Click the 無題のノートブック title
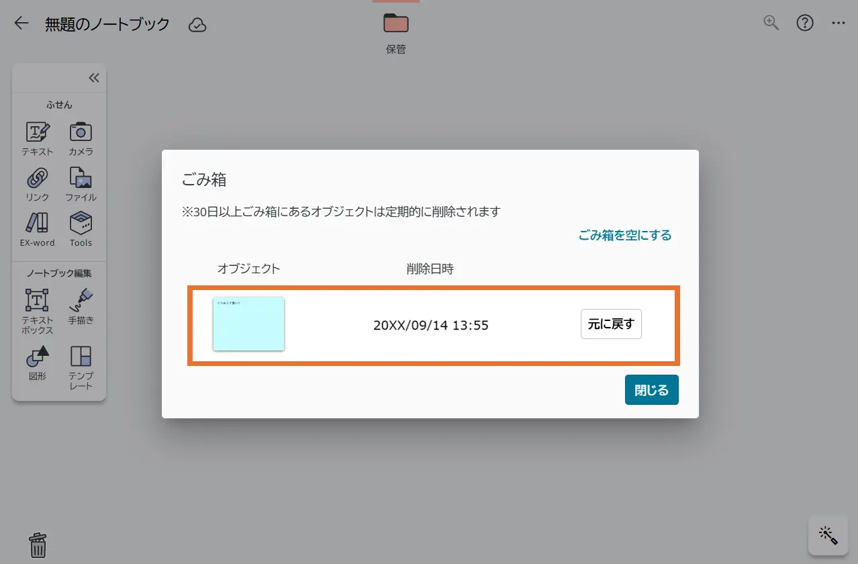Screen dimensions: 858x564 [x=107, y=25]
